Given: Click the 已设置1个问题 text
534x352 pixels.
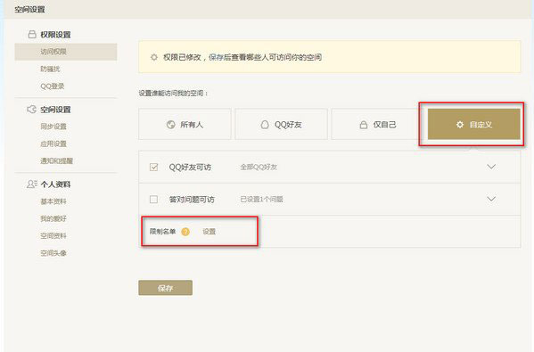Looking at the screenshot, I should [x=261, y=199].
